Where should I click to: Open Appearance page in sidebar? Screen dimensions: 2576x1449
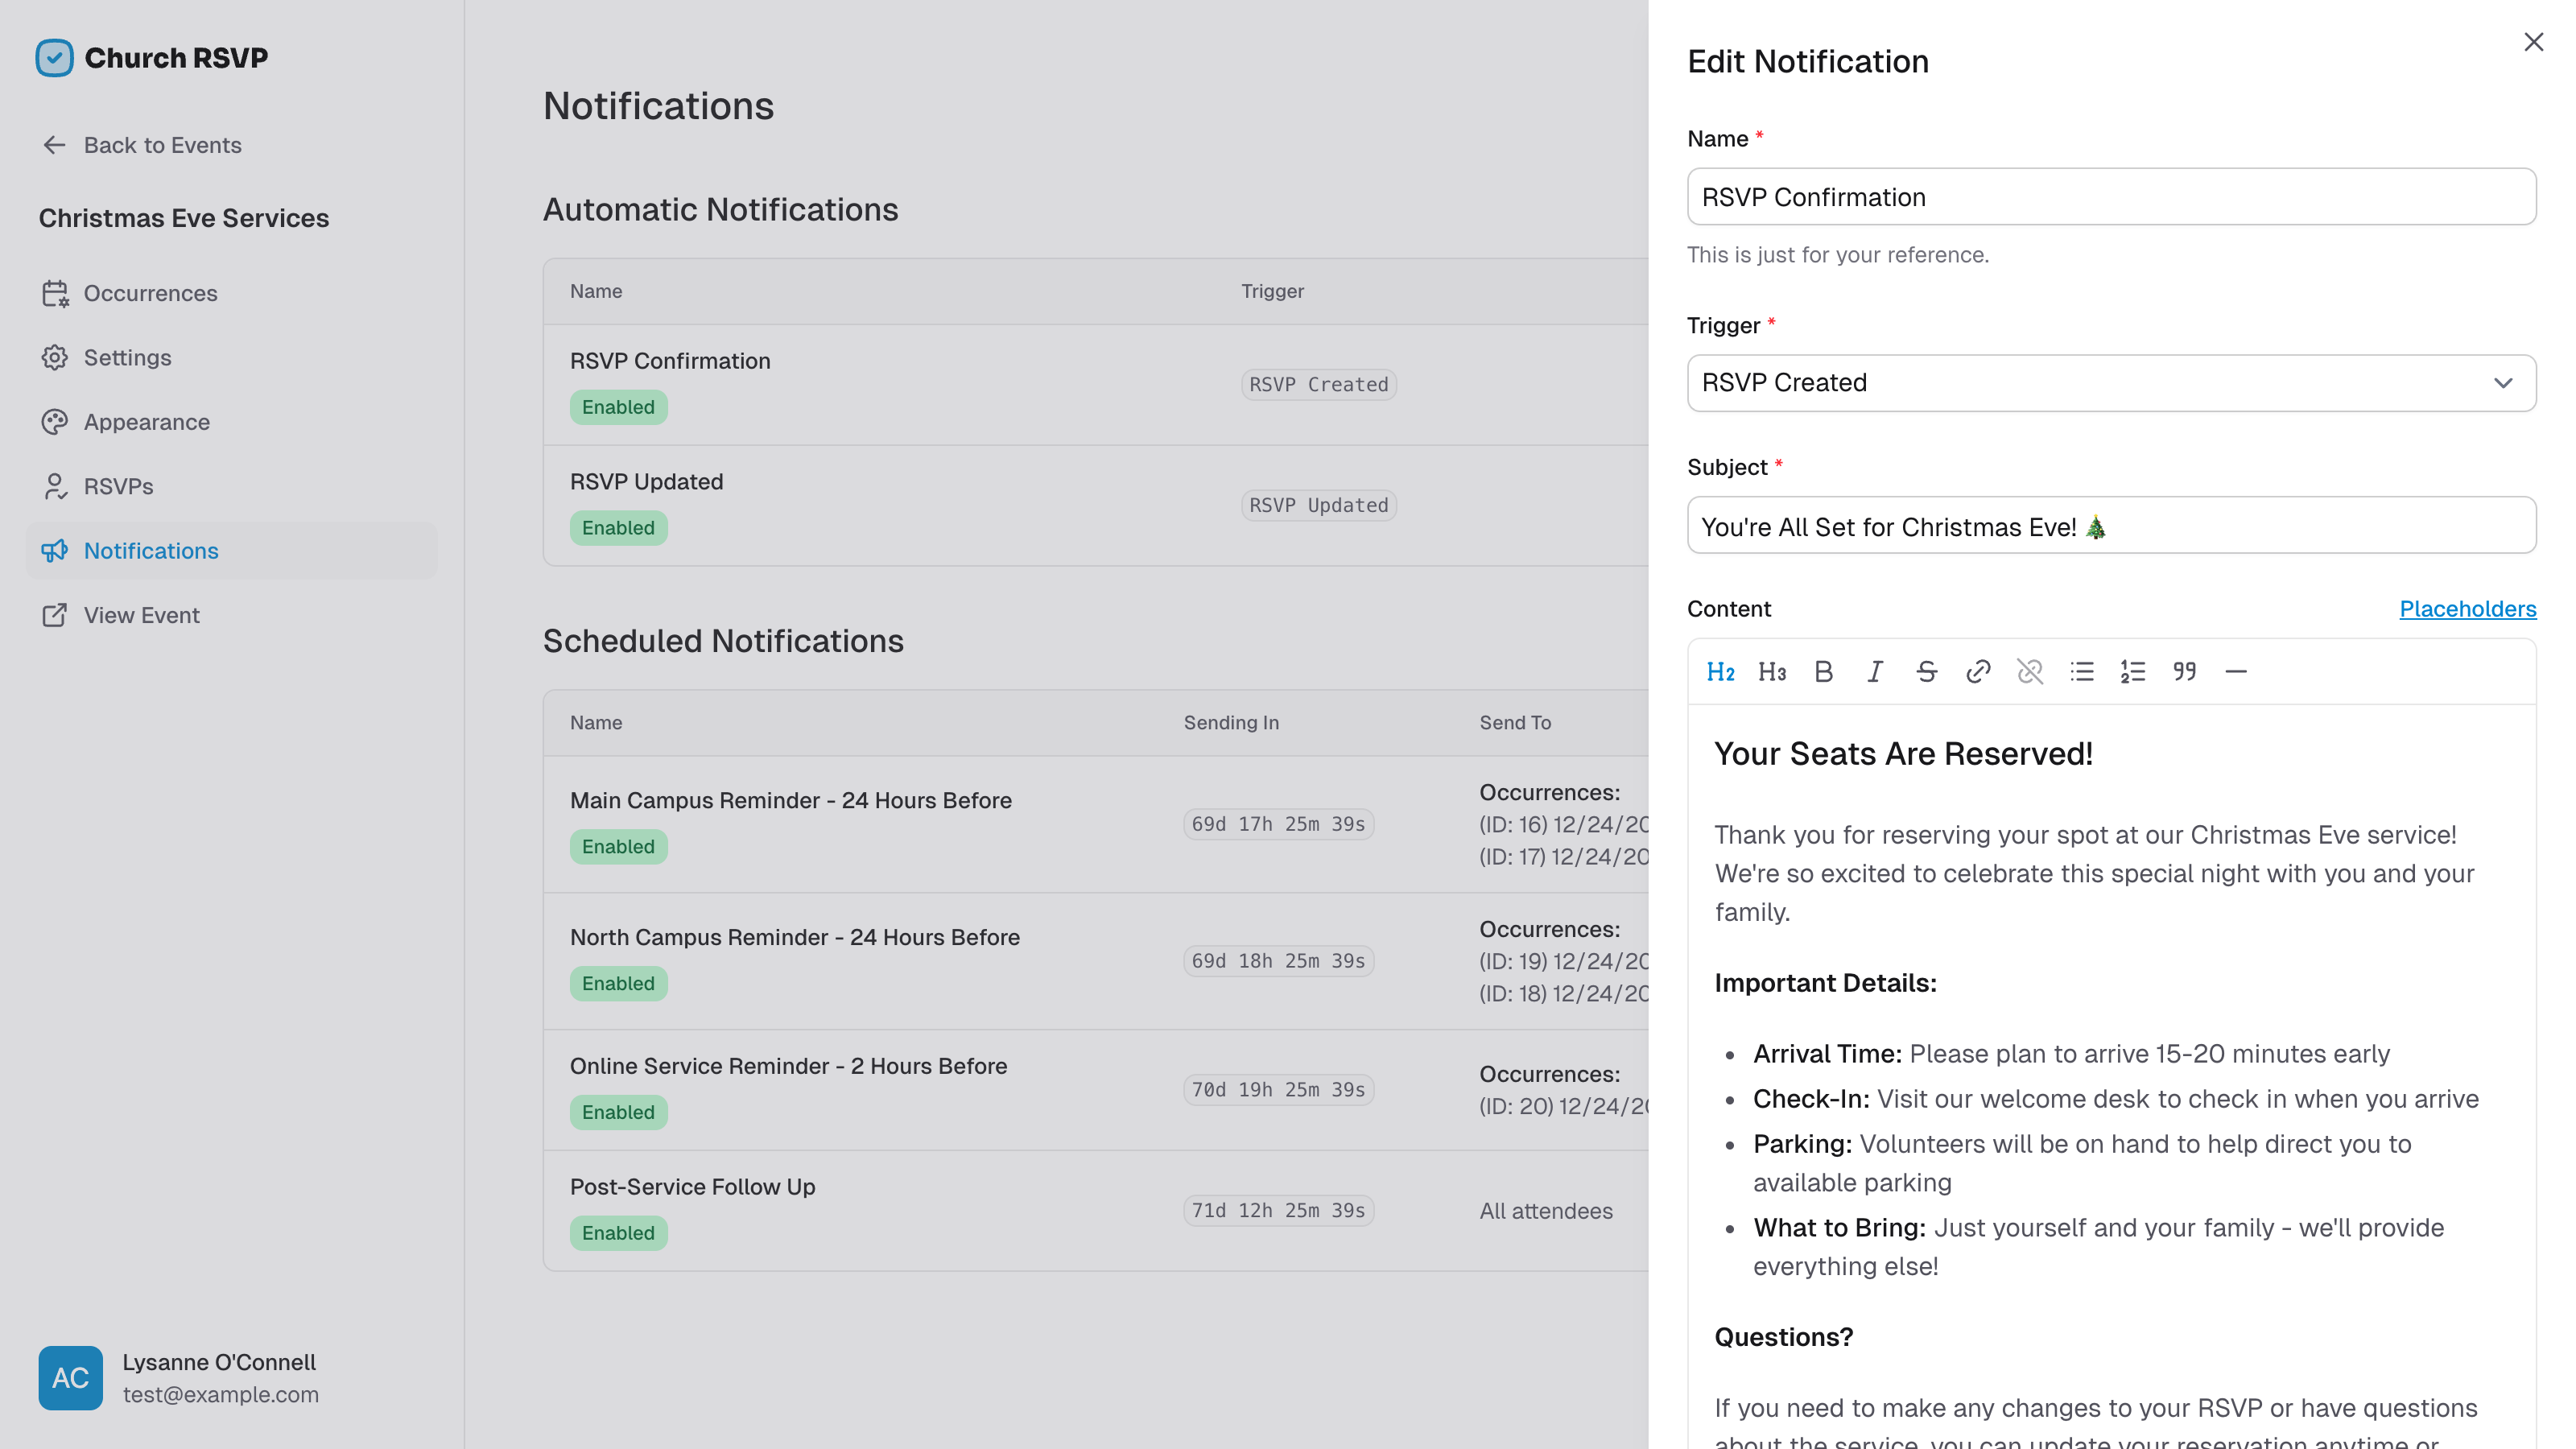click(x=146, y=422)
